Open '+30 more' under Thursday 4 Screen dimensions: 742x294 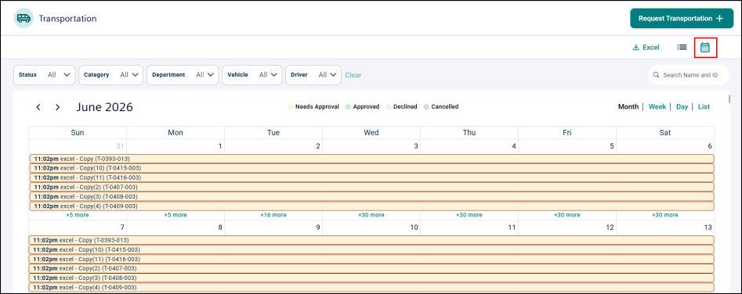tap(469, 215)
